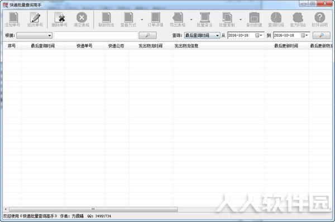Minimize the application window
The image size is (335, 222).
click(x=304, y=4)
